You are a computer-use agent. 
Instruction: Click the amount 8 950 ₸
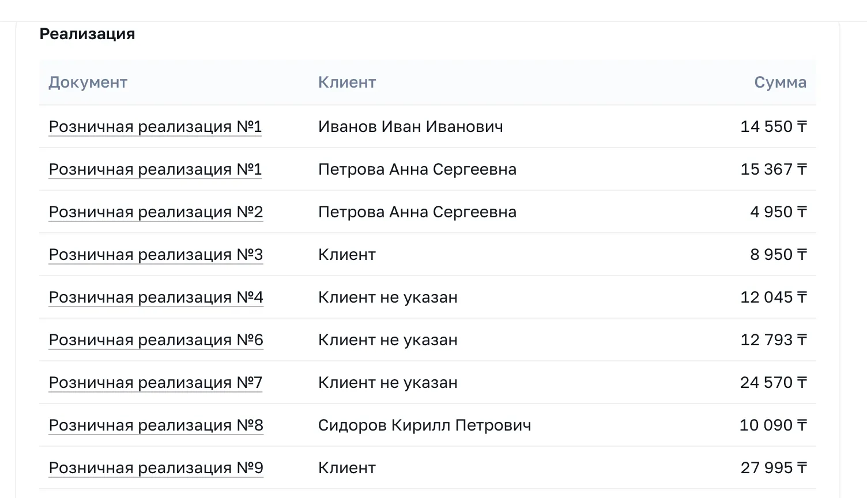pos(778,255)
